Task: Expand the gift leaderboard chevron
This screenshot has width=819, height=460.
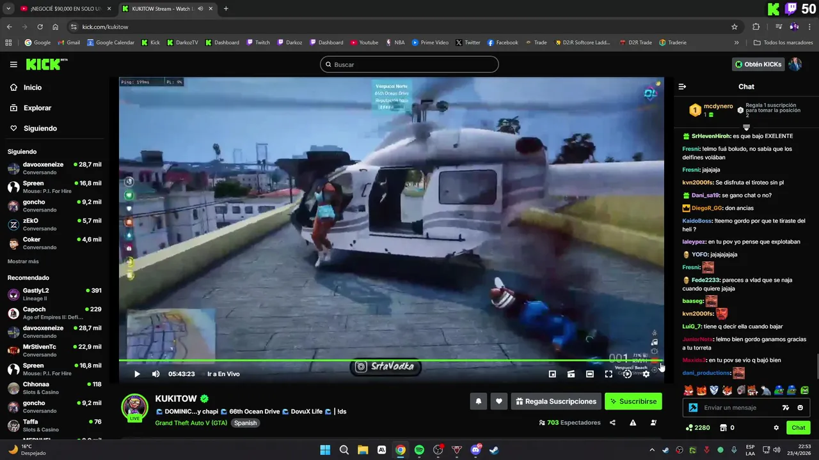Action: tap(746, 127)
